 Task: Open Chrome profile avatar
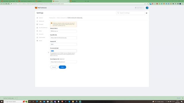[x=180, y=4]
